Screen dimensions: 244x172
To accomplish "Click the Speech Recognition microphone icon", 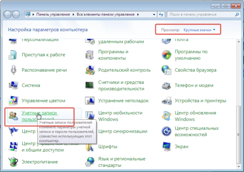I will [13, 70].
